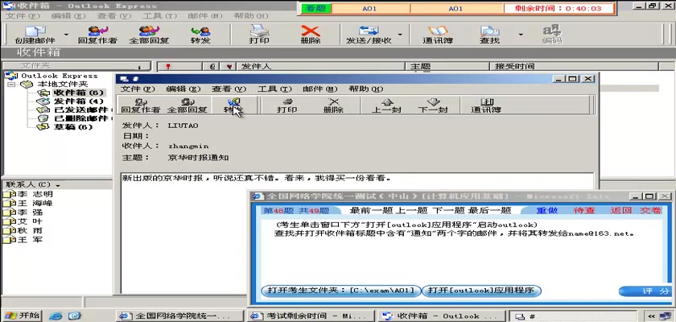Viewport: 676px width, 322px height.
Task: Select contact 李 志明
Action: pos(35,194)
